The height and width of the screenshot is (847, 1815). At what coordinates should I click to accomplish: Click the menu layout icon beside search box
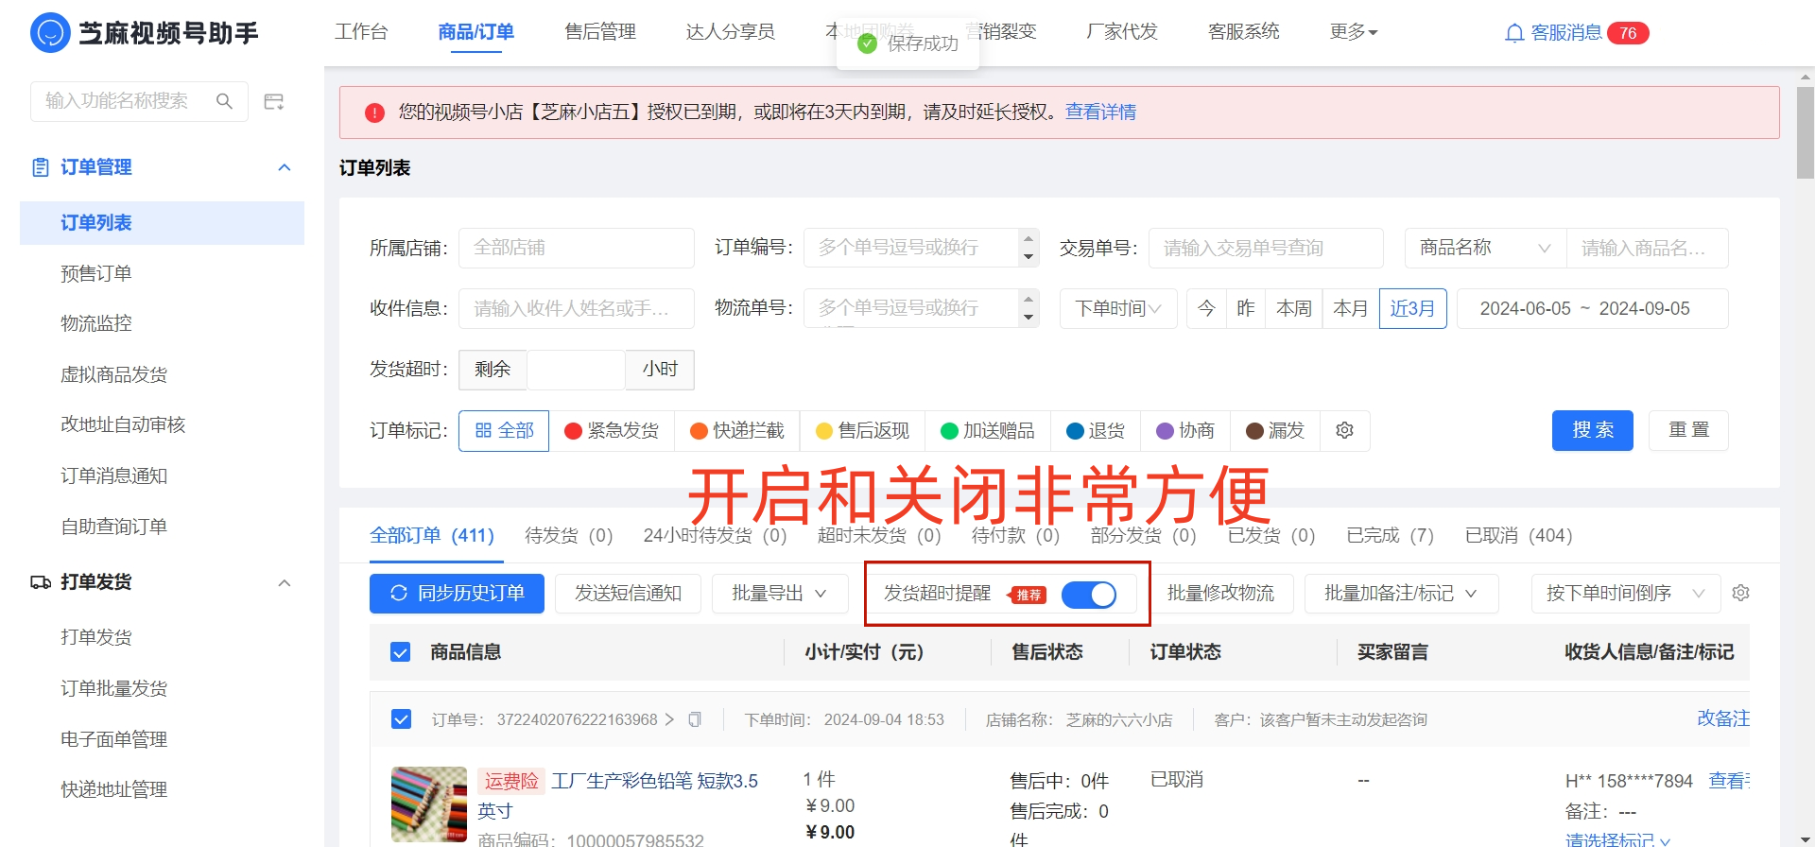(274, 101)
